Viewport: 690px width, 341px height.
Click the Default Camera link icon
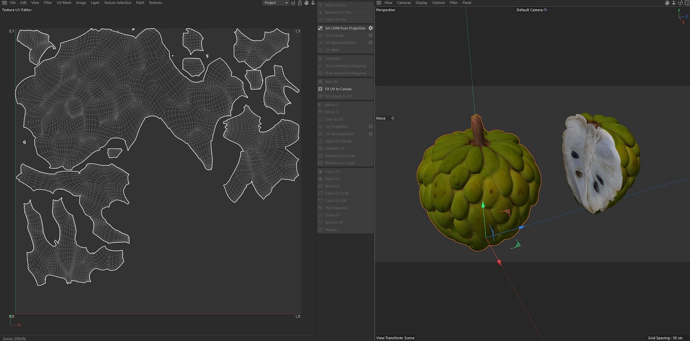[x=546, y=10]
